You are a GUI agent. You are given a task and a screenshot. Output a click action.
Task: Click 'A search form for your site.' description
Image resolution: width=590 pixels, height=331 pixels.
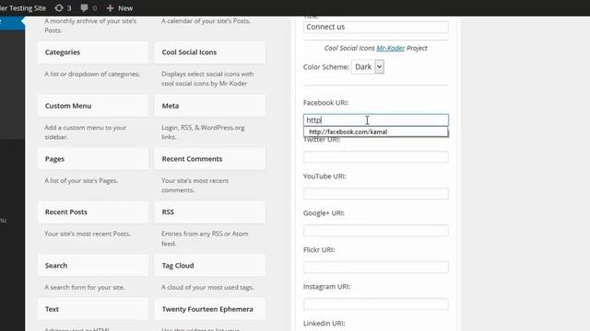85,287
